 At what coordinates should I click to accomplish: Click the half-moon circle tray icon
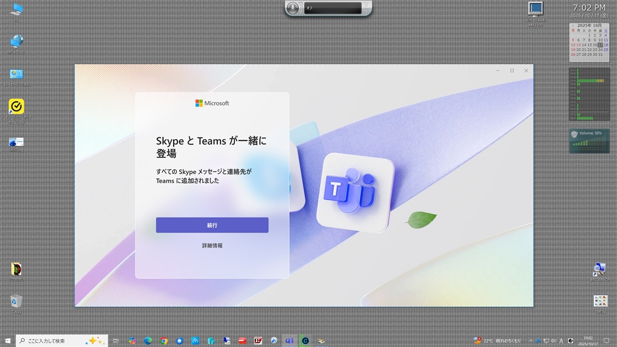[x=571, y=341]
